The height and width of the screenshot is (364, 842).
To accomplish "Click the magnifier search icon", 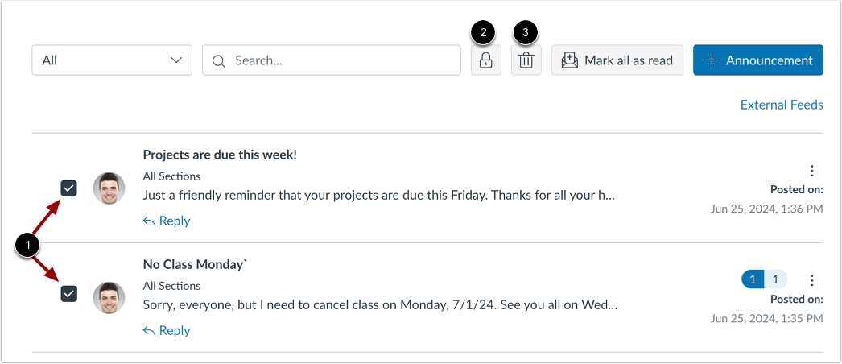I will point(218,60).
